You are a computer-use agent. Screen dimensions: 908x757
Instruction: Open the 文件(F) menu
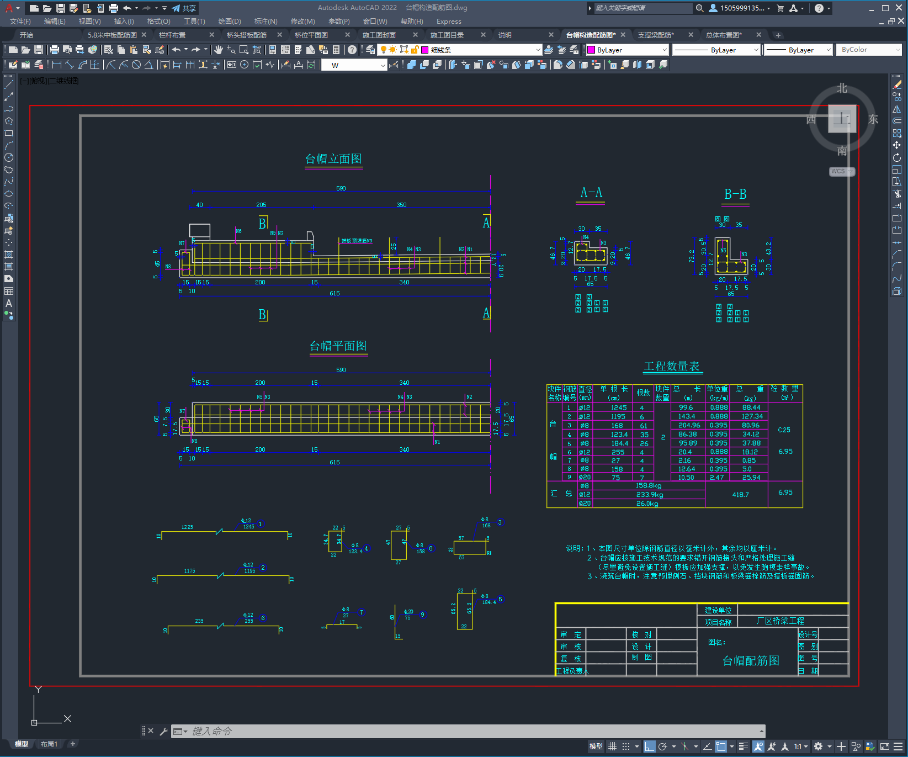[20, 22]
